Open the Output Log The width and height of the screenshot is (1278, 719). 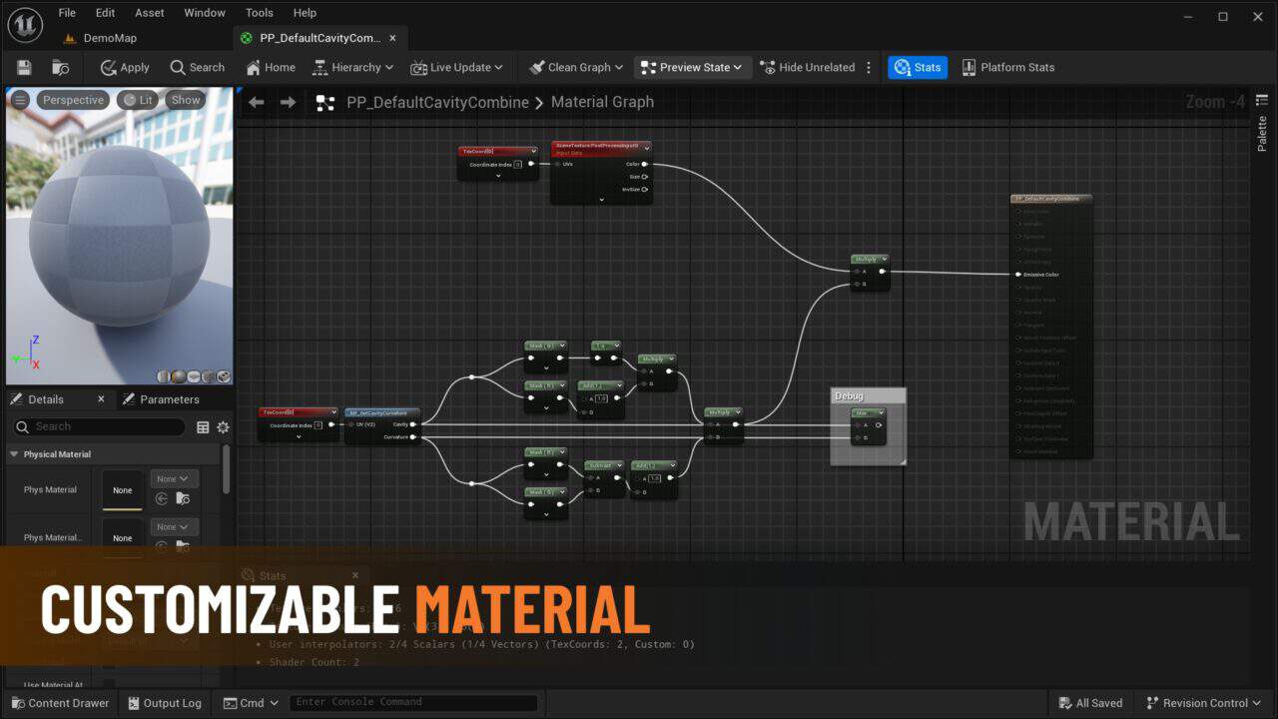pyautogui.click(x=166, y=703)
